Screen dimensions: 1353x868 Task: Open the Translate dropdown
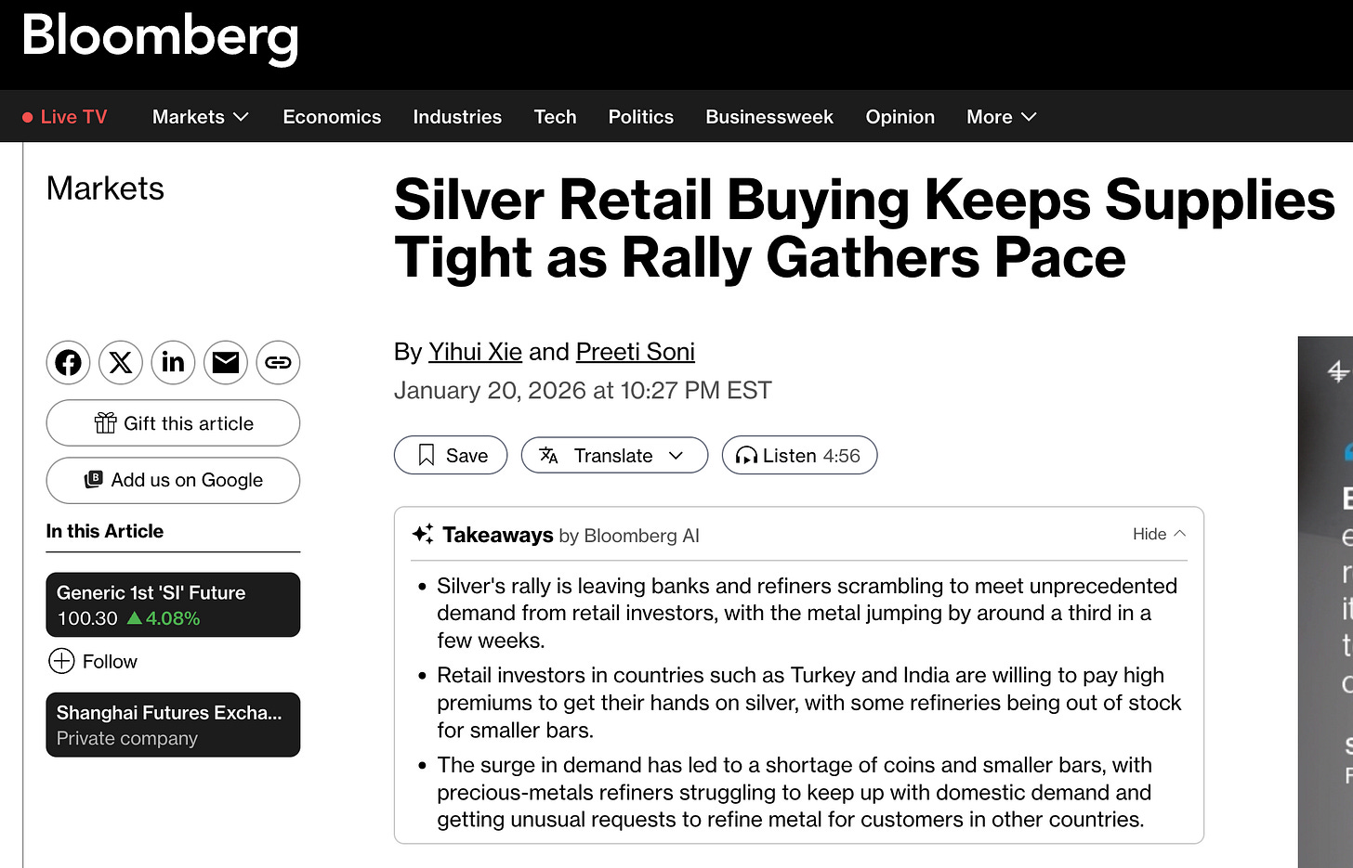point(614,455)
